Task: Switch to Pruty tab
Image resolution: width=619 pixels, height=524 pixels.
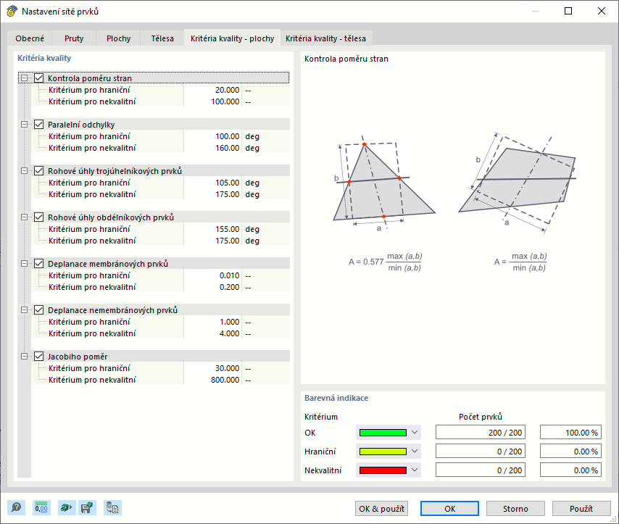Action: (x=74, y=38)
